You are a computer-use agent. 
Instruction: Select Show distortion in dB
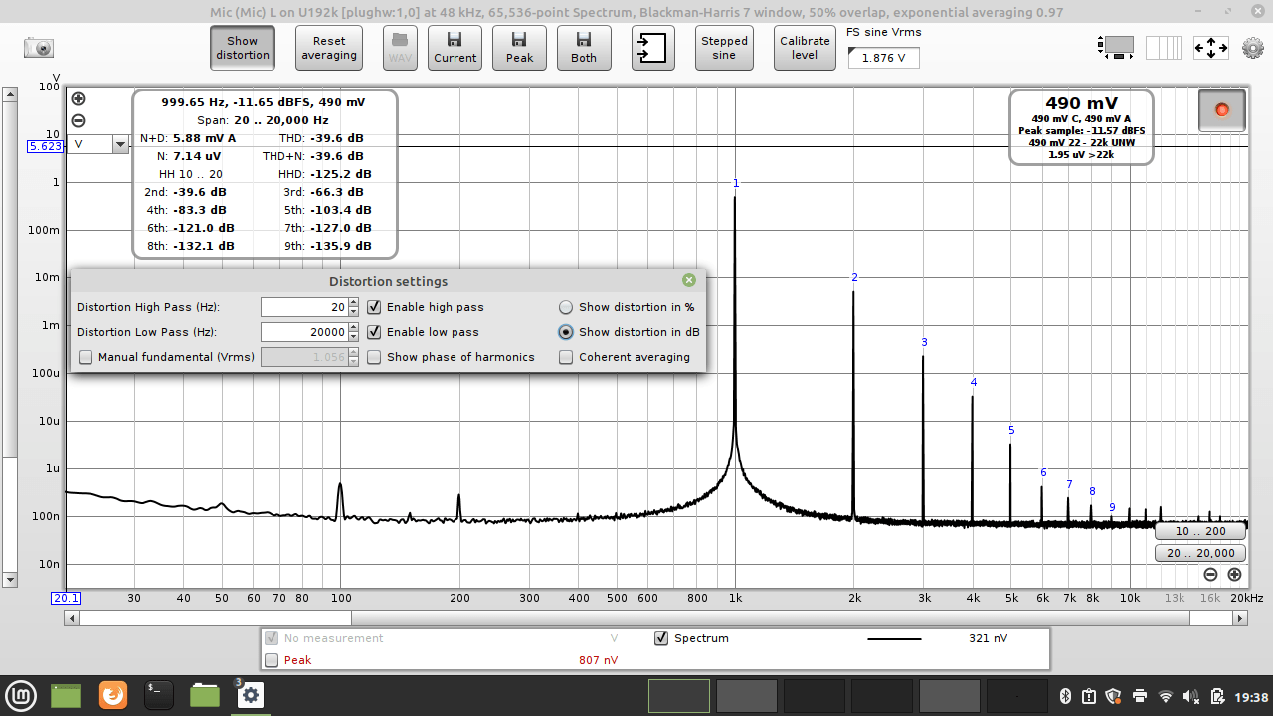point(566,332)
